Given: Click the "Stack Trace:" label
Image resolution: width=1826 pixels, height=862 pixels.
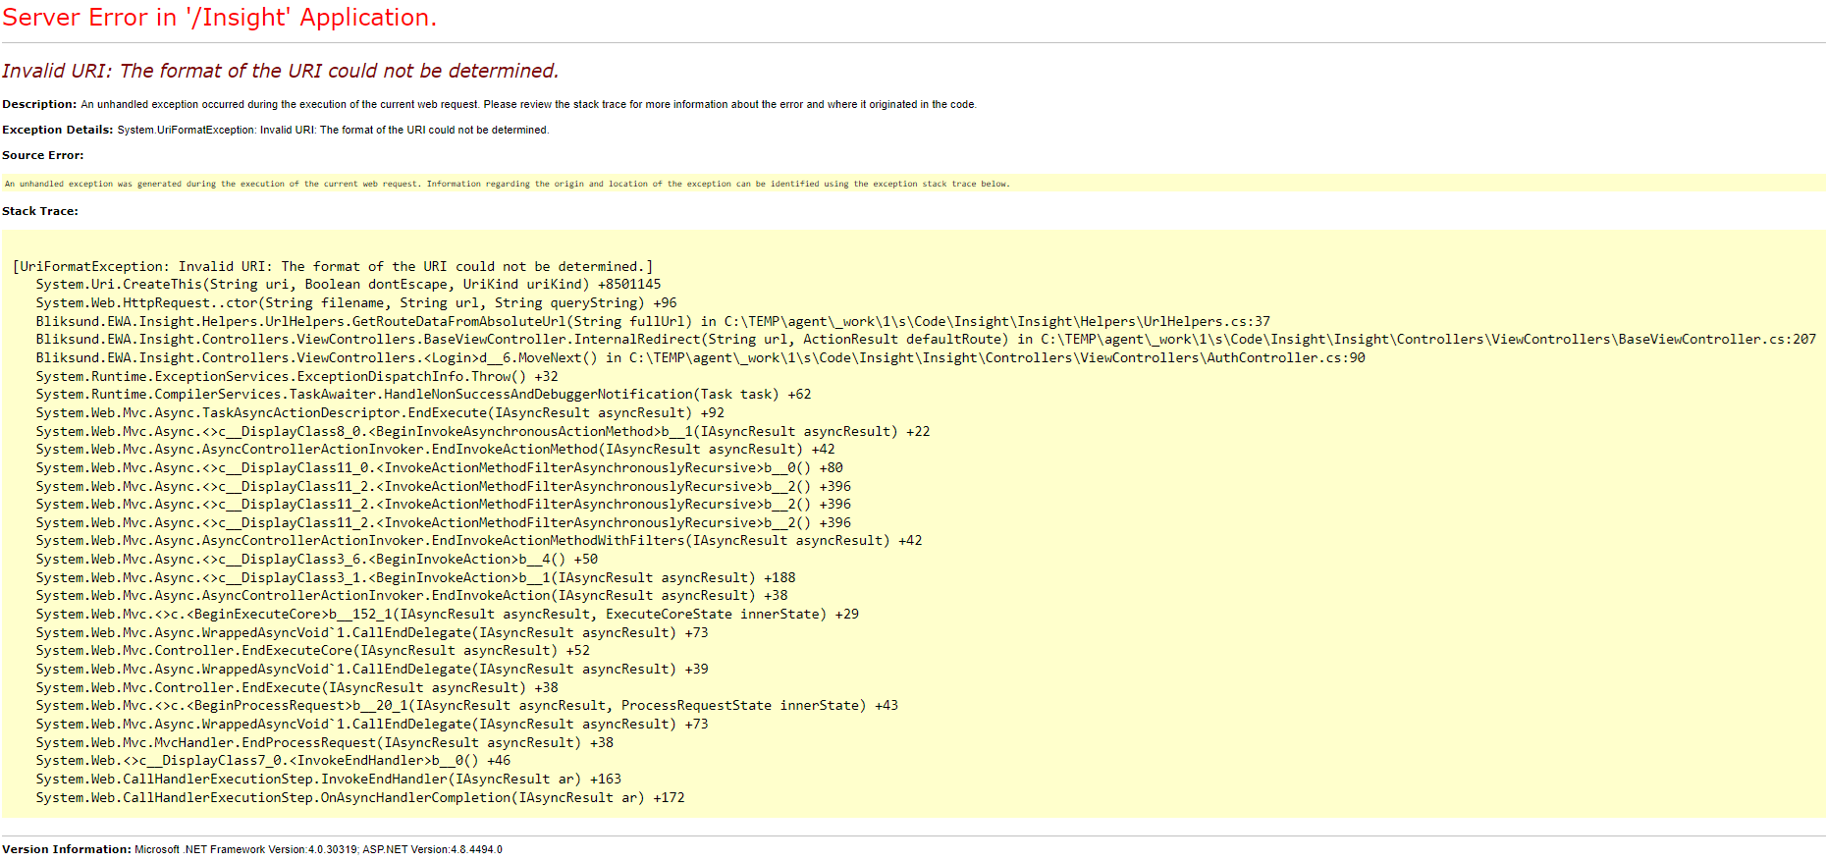Looking at the screenshot, I should [x=40, y=211].
